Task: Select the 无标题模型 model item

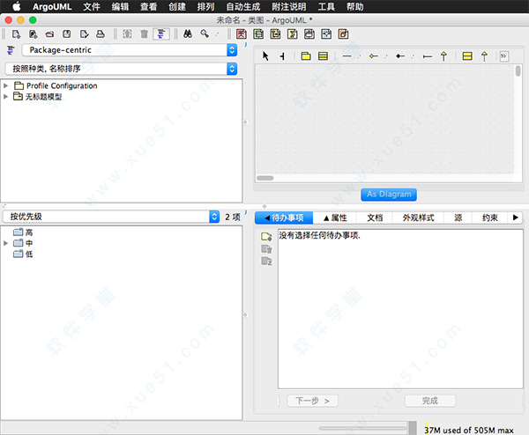Action: [38, 97]
